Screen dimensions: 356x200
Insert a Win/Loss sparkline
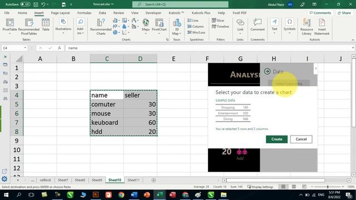click(196, 32)
